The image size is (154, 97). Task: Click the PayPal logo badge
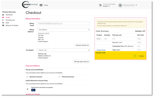pyautogui.click(x=33, y=90)
